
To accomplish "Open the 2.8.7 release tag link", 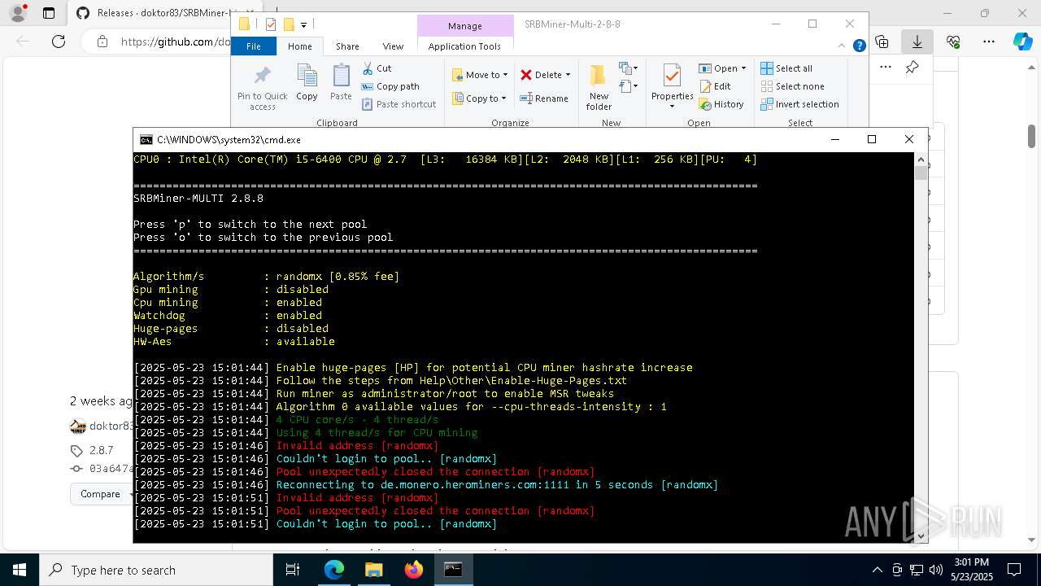I will 101,450.
